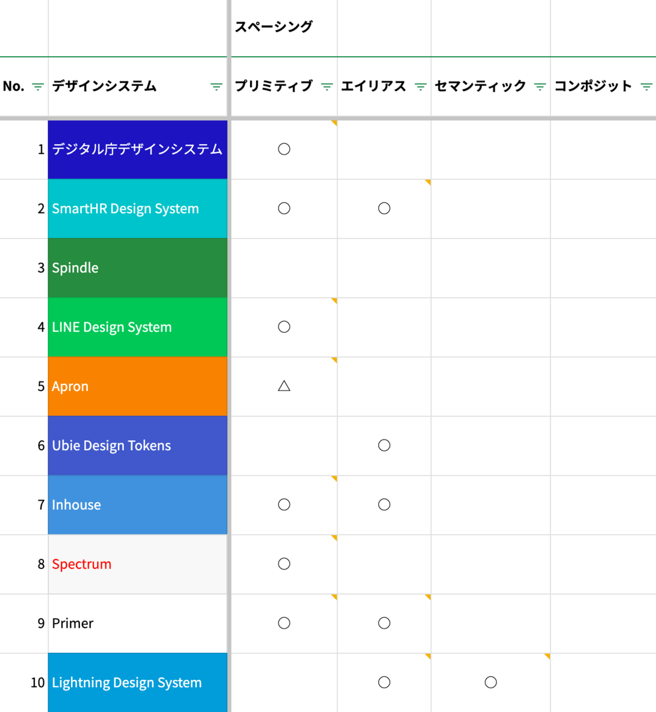Open the filter for the デザインシステム column
656x712 pixels.
coord(216,87)
